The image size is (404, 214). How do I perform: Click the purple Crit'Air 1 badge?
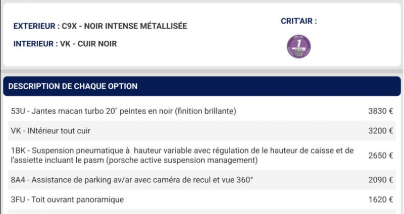(298, 46)
